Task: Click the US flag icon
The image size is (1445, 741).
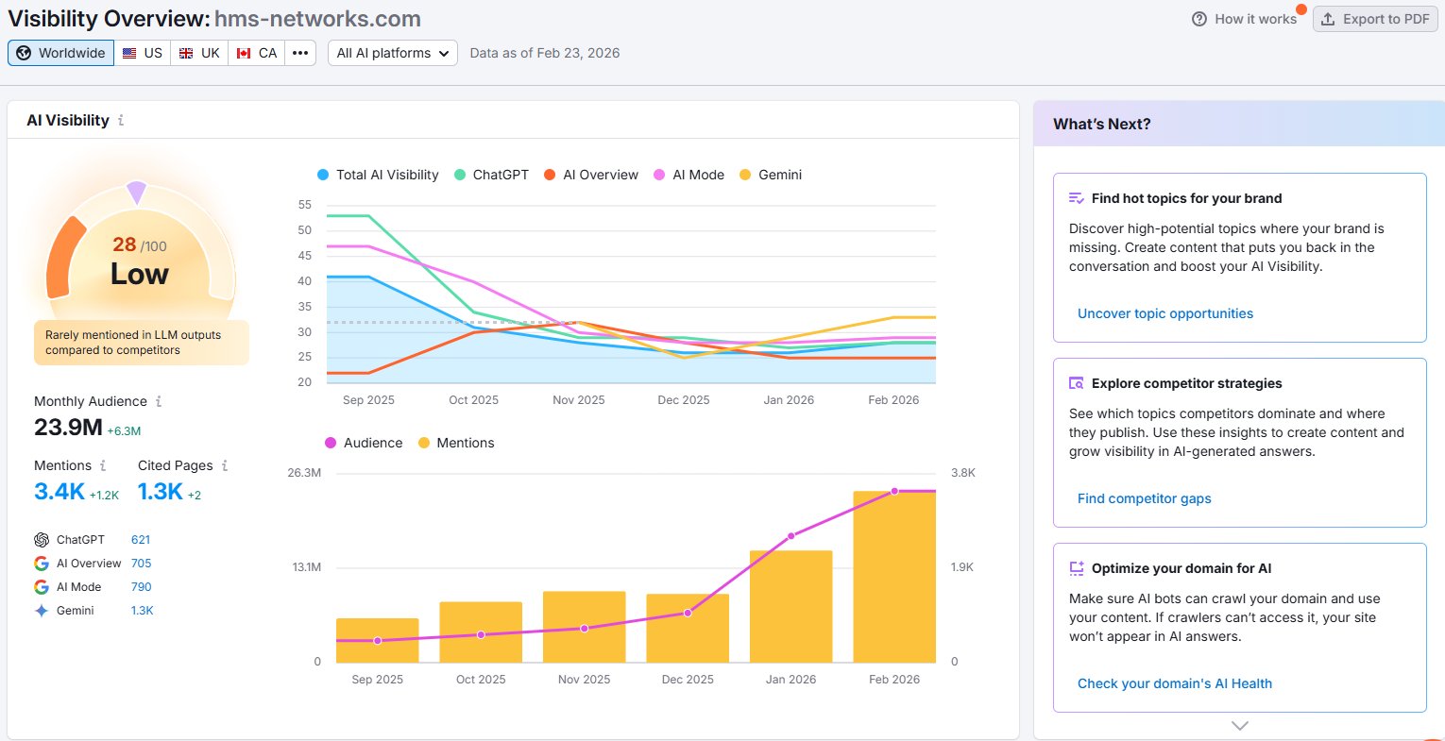Action: 129,53
